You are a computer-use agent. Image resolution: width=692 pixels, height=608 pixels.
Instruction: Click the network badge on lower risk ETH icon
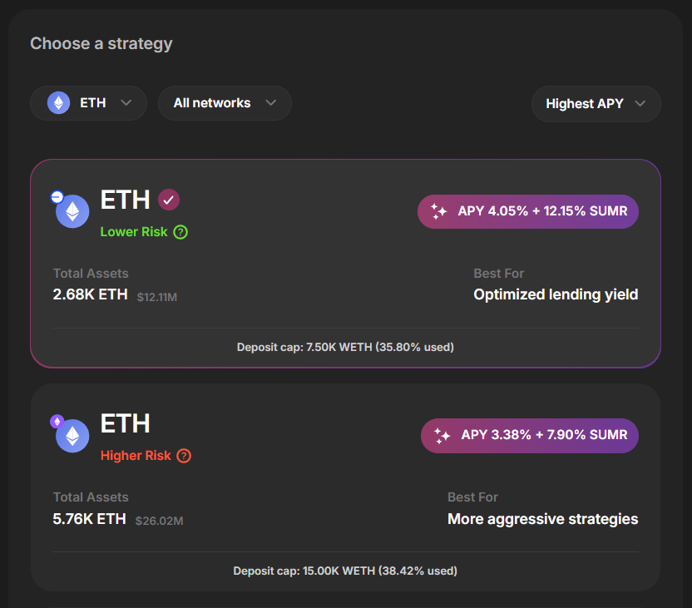click(x=57, y=197)
